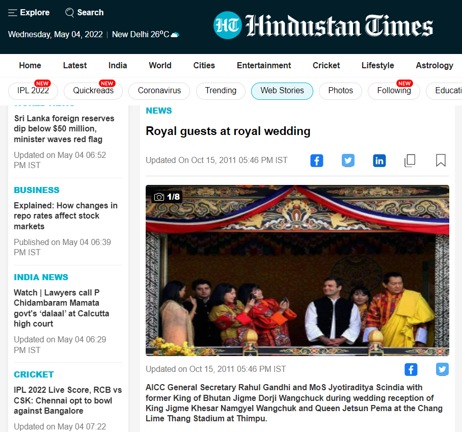Click the Hindustan Times logo
The height and width of the screenshot is (432, 462).
click(323, 25)
